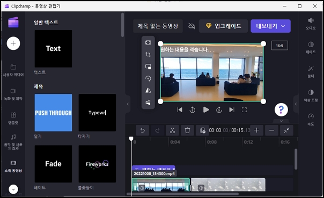Click the 원하는 내용을 적습니다 text overlay
This screenshot has width=324, height=198.
(x=185, y=50)
